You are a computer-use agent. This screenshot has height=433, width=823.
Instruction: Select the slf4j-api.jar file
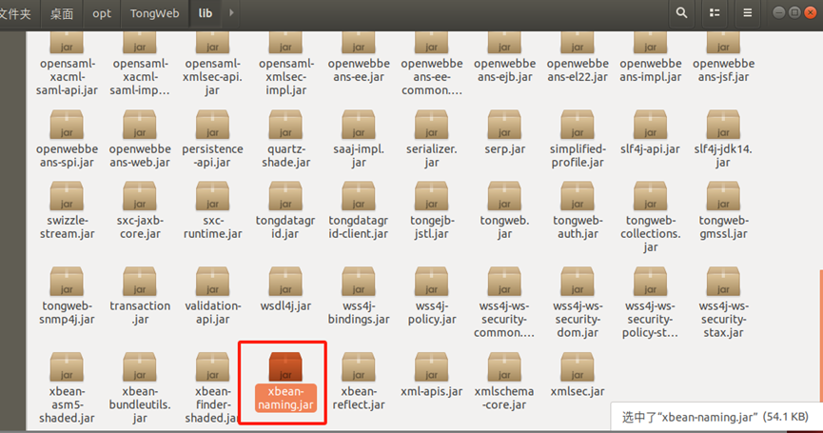(650, 126)
